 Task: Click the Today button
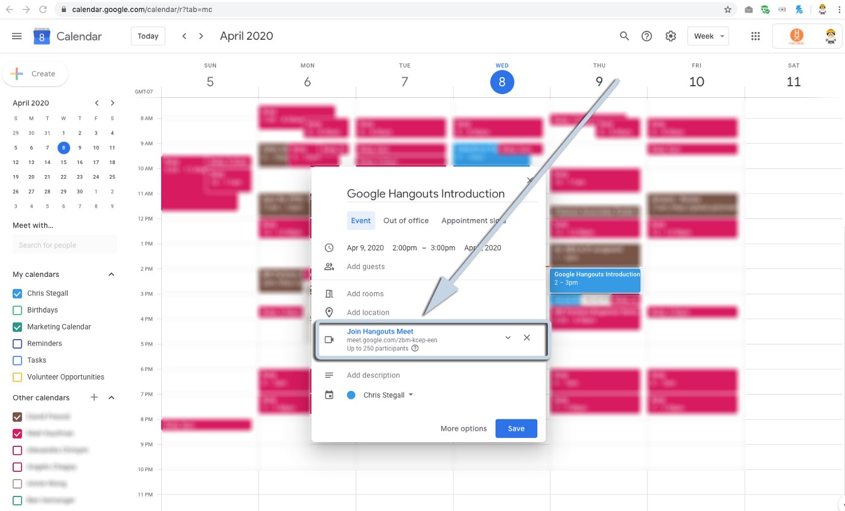[x=148, y=36]
